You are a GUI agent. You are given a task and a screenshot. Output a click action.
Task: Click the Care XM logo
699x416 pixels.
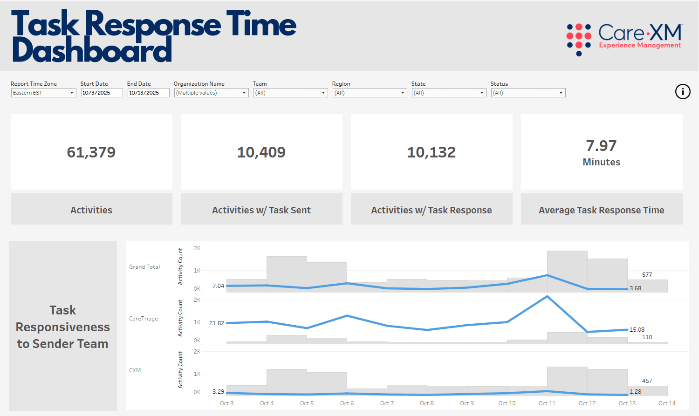[x=624, y=40]
